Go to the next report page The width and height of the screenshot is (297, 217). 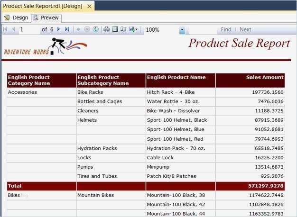pyautogui.click(x=58, y=29)
